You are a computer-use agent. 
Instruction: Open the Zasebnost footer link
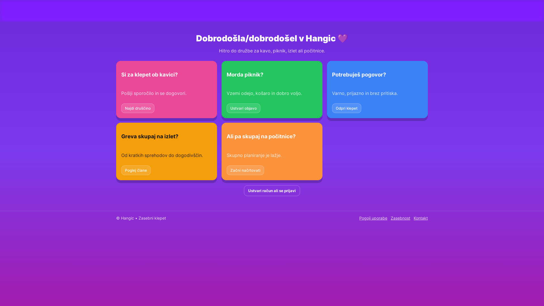pos(400,218)
